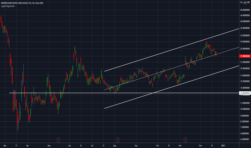Click the 36.00000000 price axis label
251x148 pixels.
pos(245,28)
